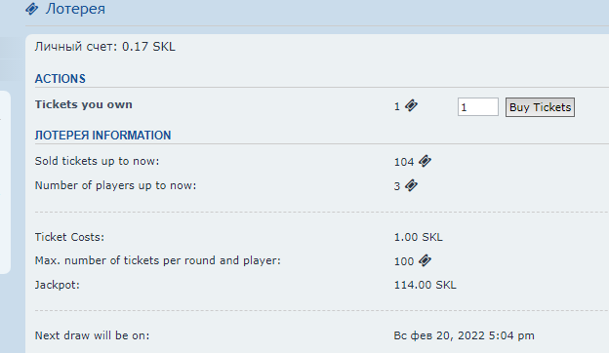Click ticket icon next to Tickets you own
The image size is (609, 353).
[411, 105]
